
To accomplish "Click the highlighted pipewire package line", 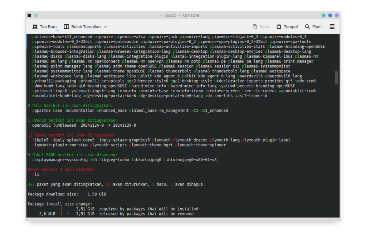I will coord(107,41).
